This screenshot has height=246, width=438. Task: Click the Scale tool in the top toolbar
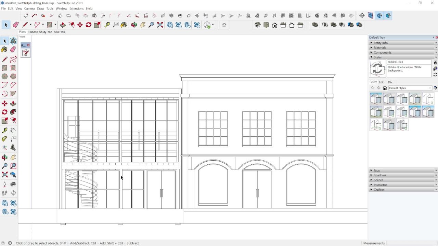pos(97,25)
